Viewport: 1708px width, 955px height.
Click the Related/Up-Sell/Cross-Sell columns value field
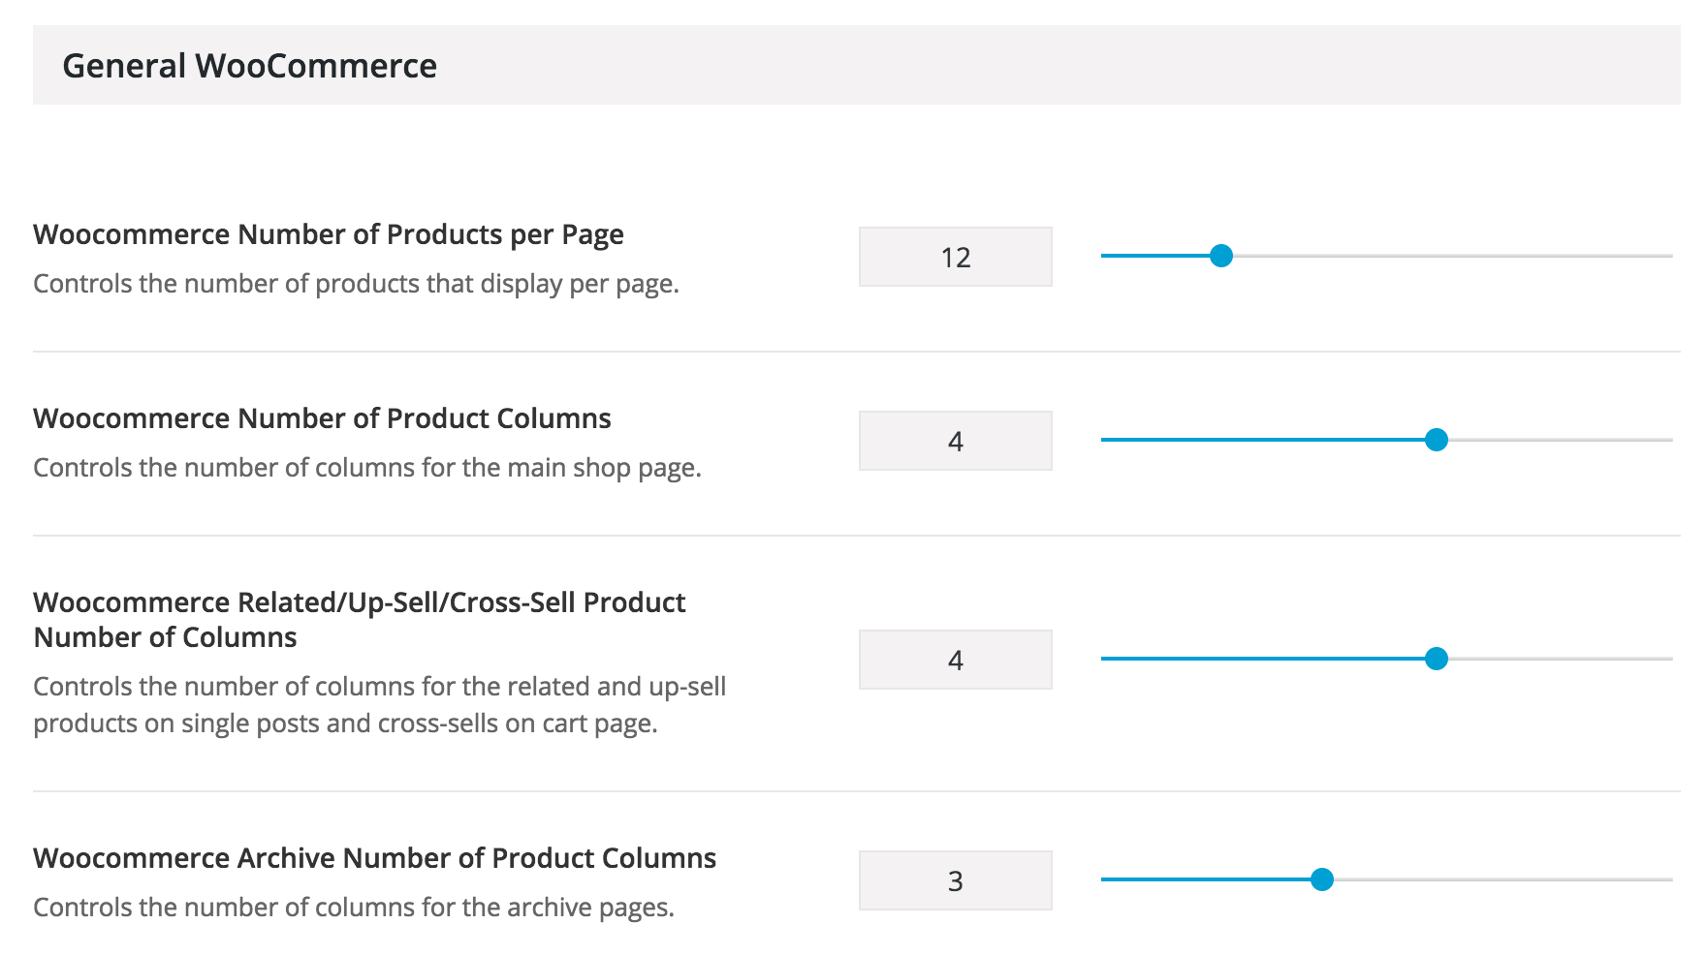(x=955, y=660)
